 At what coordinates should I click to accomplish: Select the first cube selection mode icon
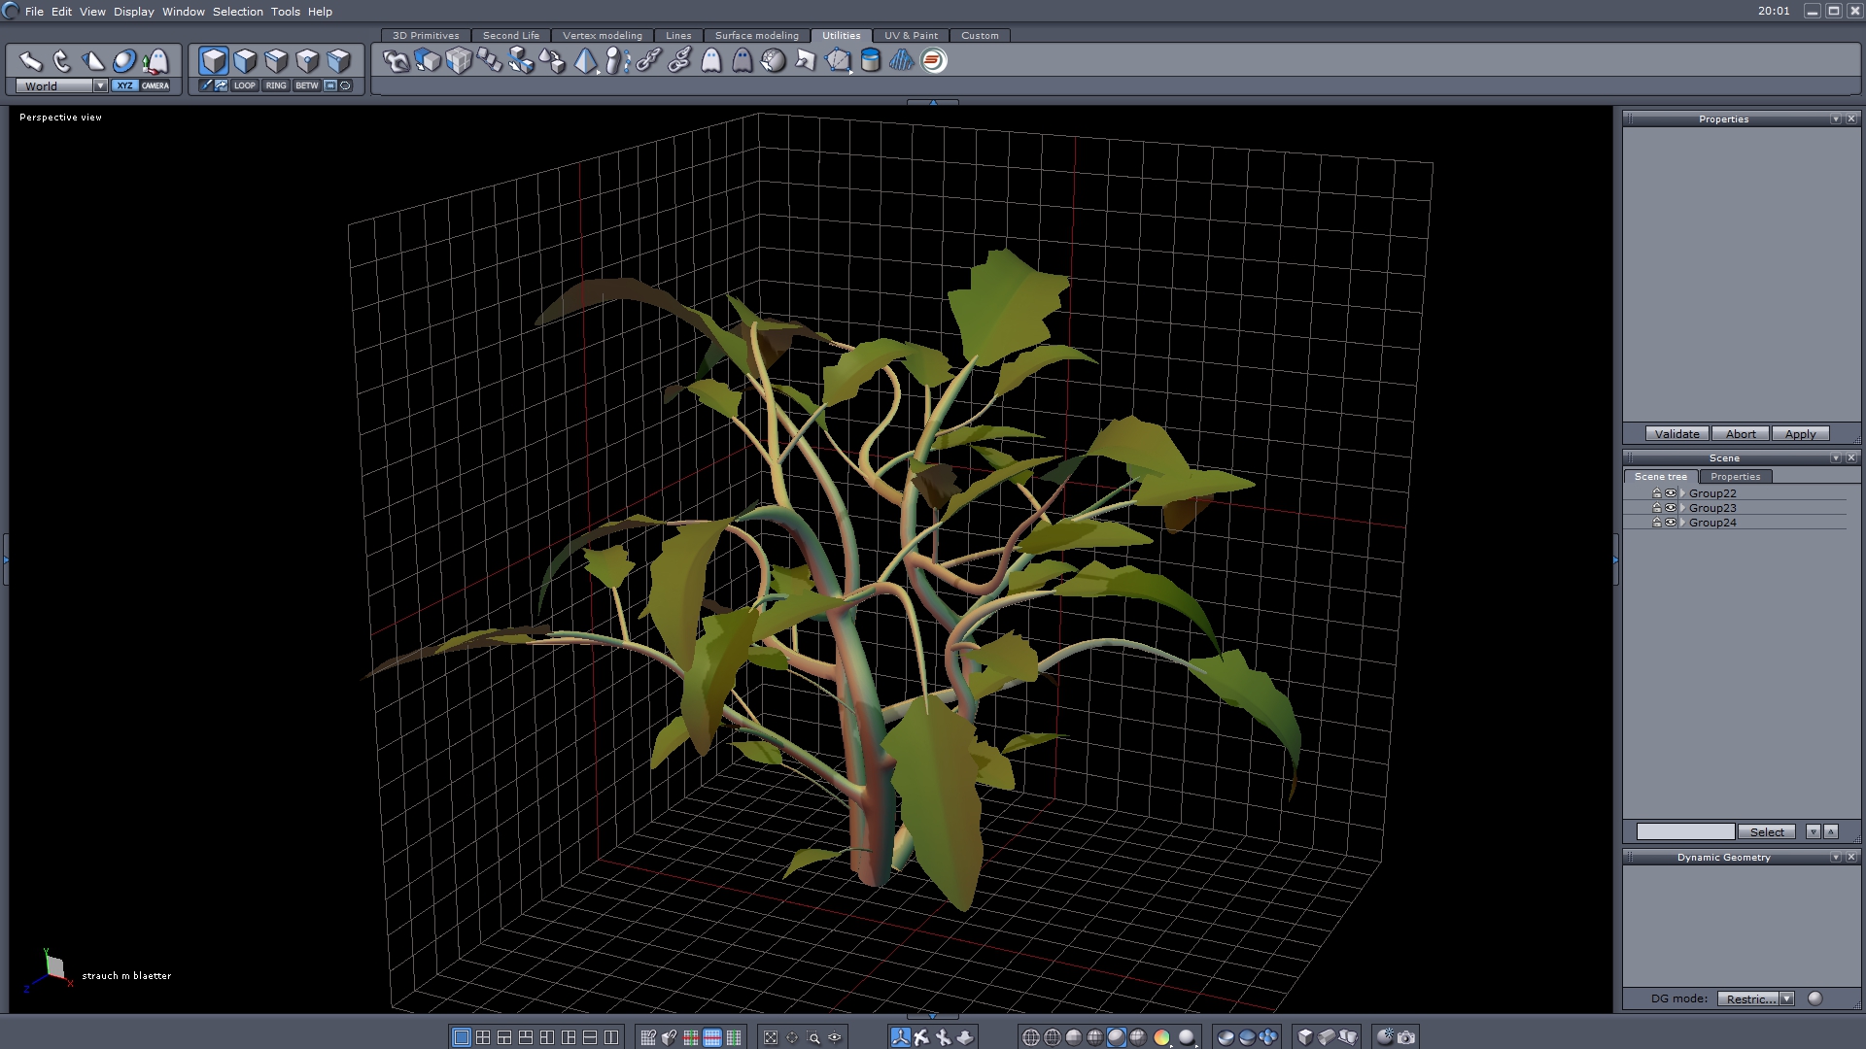pyautogui.click(x=214, y=61)
